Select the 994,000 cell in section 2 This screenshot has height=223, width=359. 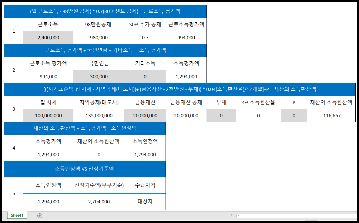click(x=48, y=77)
